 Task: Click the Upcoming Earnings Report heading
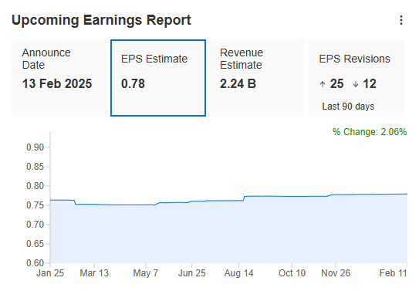point(101,20)
